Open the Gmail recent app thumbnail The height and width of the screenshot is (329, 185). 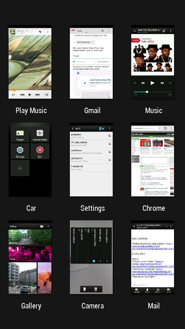(x=91, y=62)
